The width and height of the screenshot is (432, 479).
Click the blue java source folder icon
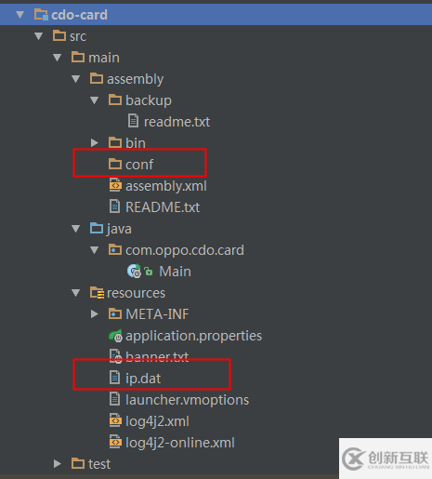(97, 229)
